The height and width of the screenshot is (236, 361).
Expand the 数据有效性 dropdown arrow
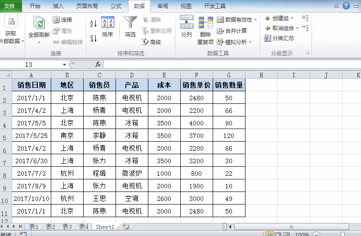[x=255, y=20]
